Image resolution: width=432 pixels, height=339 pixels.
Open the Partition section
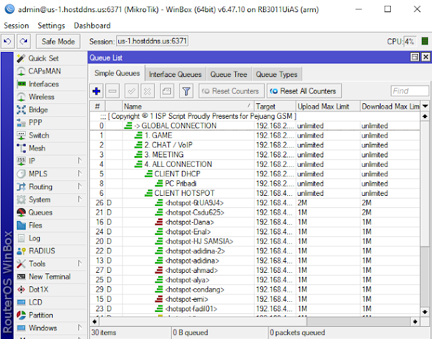point(41,315)
